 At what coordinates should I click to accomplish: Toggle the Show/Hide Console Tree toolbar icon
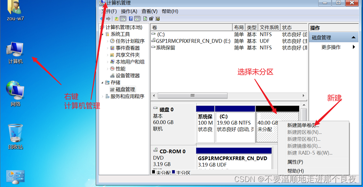pos(123,19)
